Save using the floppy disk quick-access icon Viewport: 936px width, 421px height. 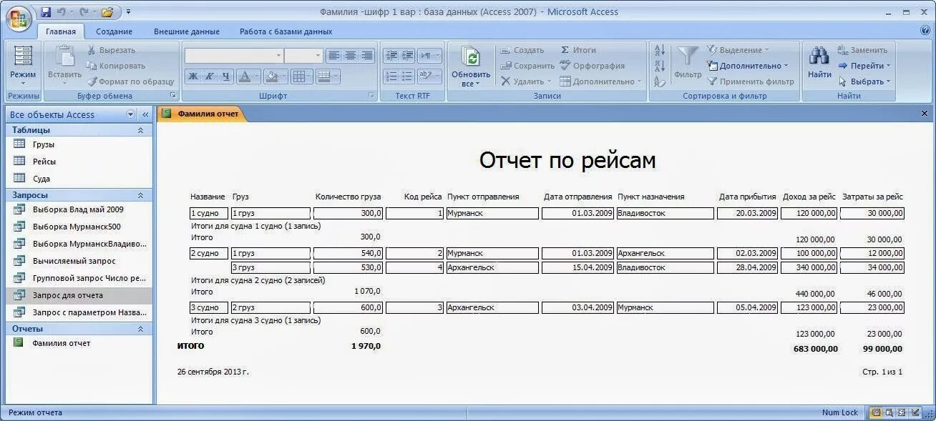[x=46, y=12]
